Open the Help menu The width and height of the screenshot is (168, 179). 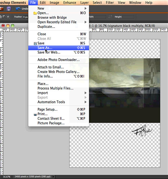tap(149, 2)
